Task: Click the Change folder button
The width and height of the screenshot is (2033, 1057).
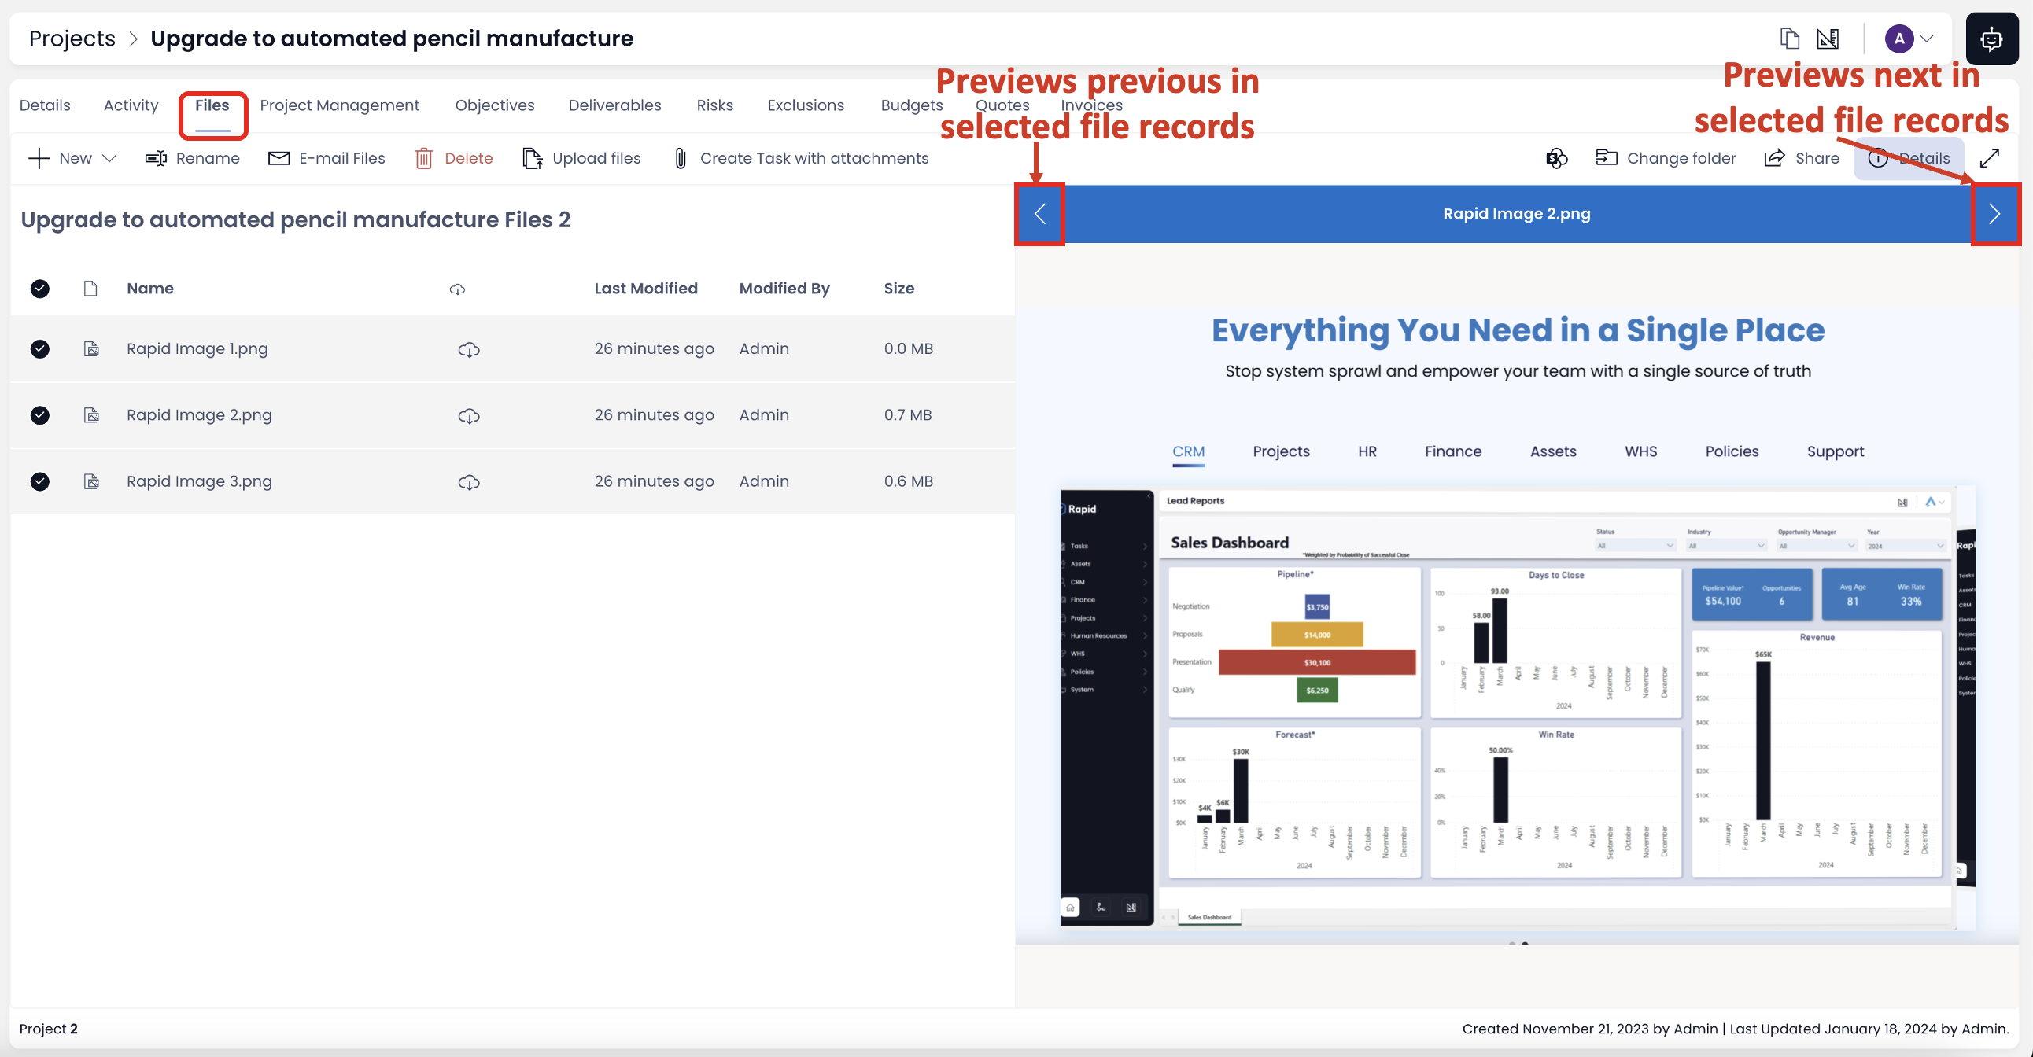Action: pos(1666,158)
